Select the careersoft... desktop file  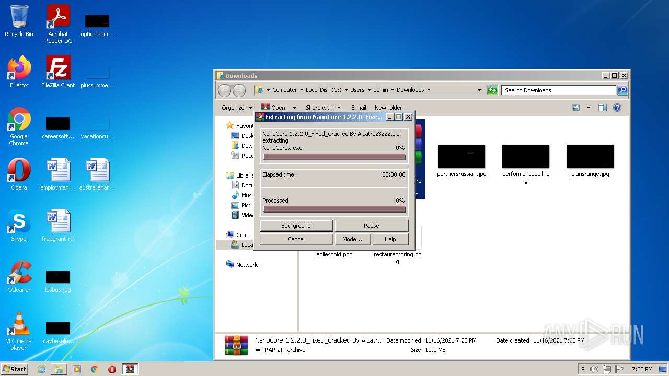58,128
